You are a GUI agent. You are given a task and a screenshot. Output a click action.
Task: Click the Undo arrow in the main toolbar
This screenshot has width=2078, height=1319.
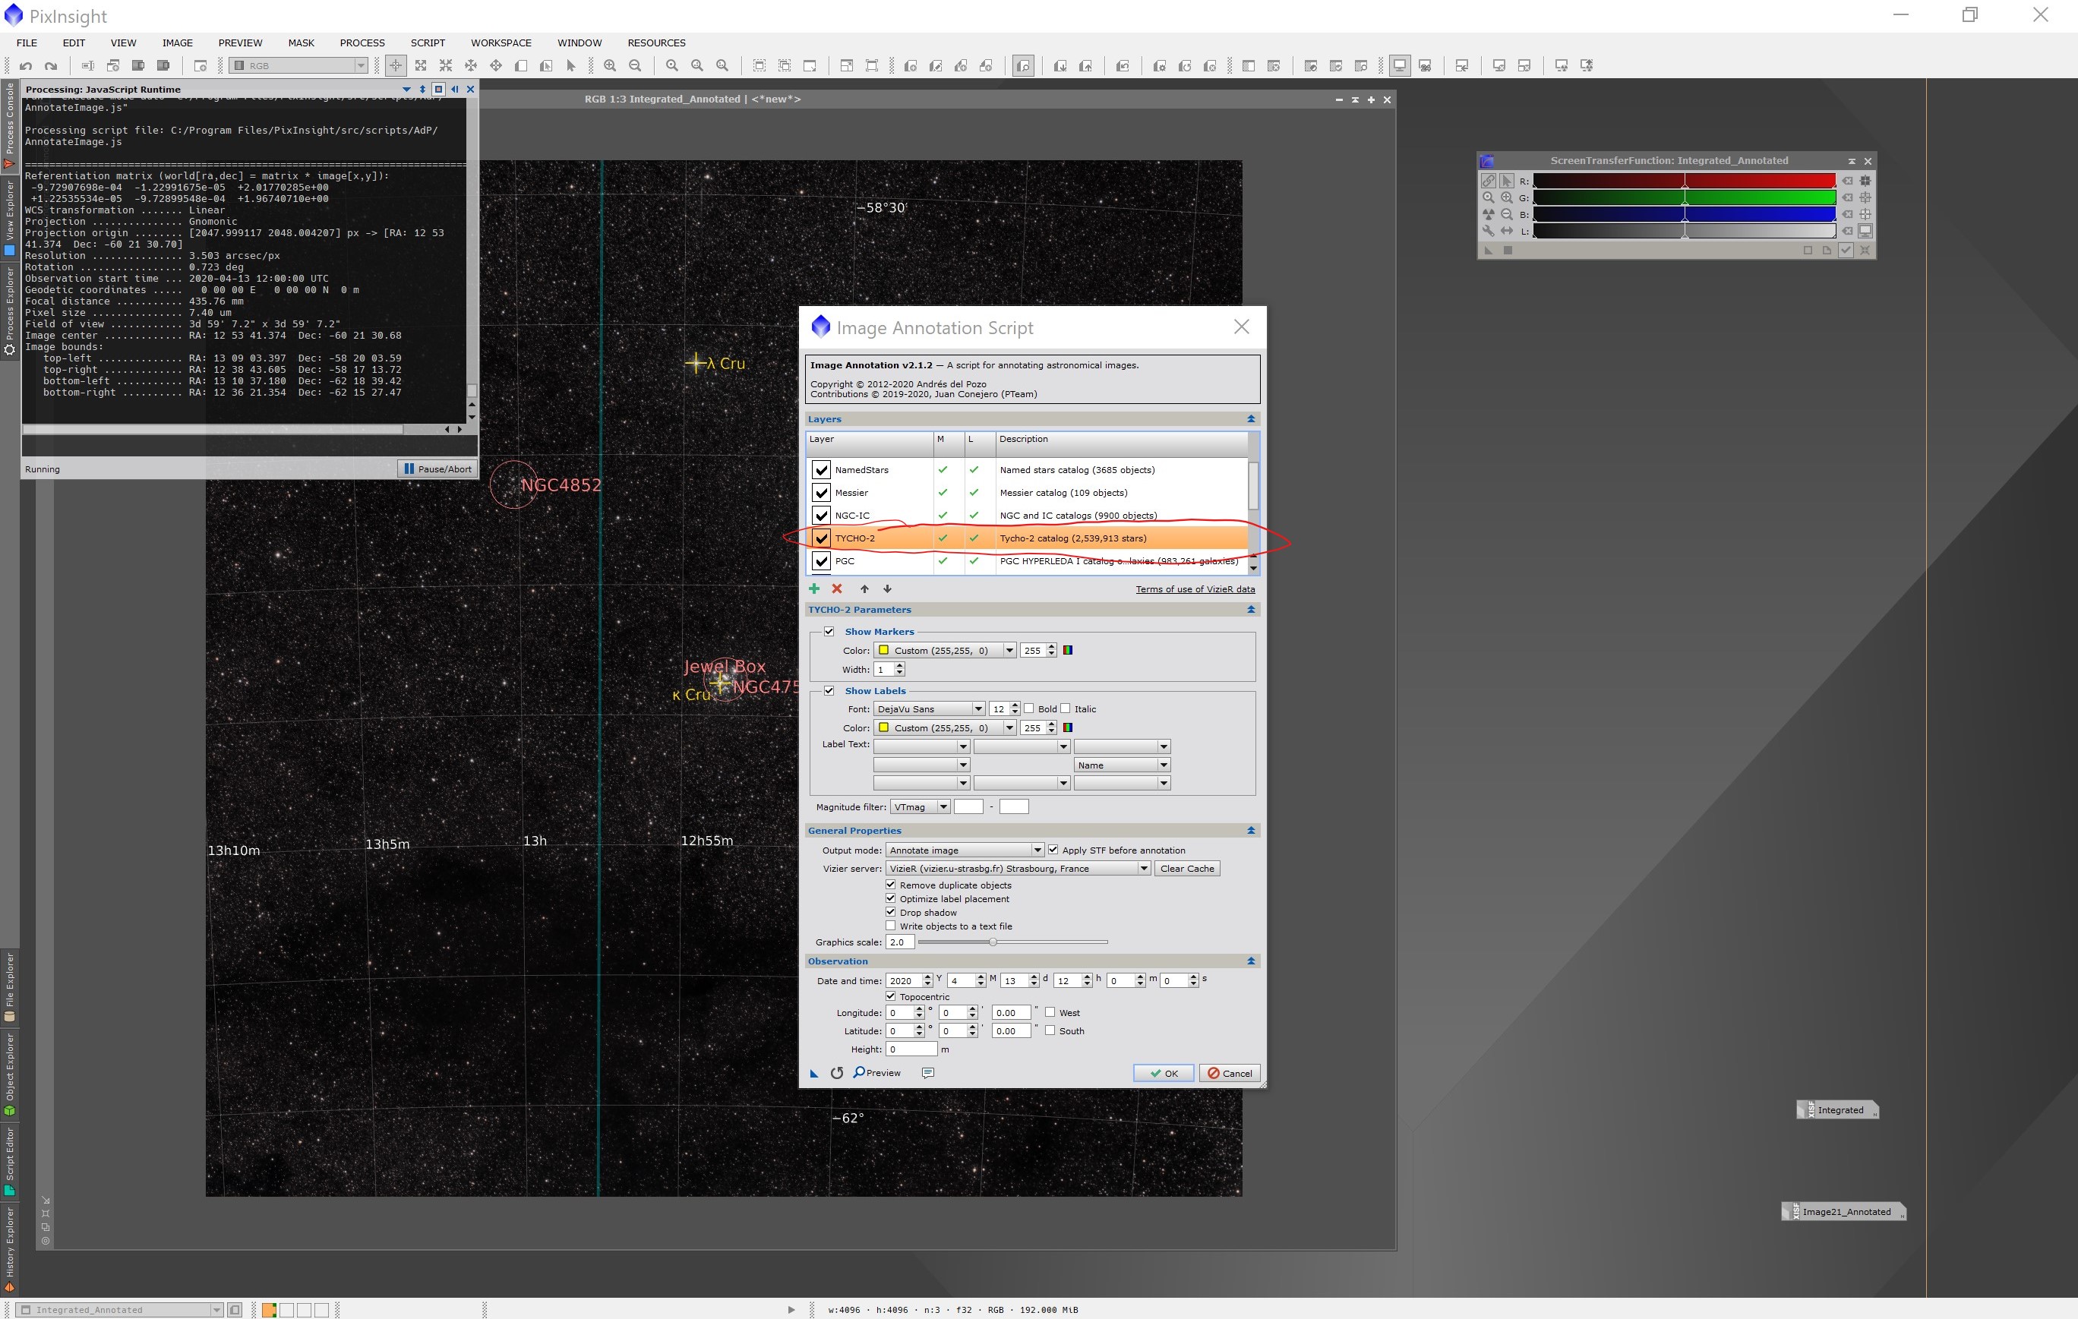coord(26,65)
